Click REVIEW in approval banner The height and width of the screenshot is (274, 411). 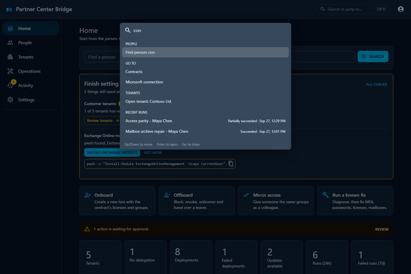point(382,229)
